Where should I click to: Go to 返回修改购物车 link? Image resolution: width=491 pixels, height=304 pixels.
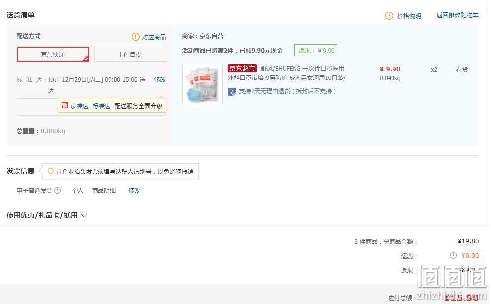[457, 15]
